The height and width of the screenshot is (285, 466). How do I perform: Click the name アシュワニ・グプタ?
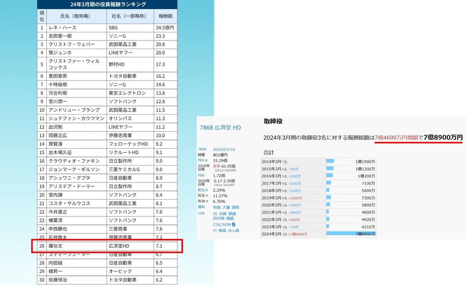coord(69,178)
